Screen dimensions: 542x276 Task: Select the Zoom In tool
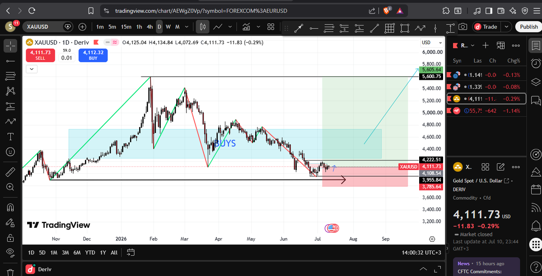click(x=10, y=187)
